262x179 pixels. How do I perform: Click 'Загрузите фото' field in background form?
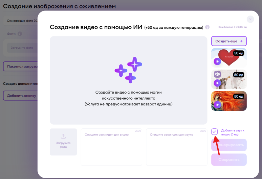(22, 48)
